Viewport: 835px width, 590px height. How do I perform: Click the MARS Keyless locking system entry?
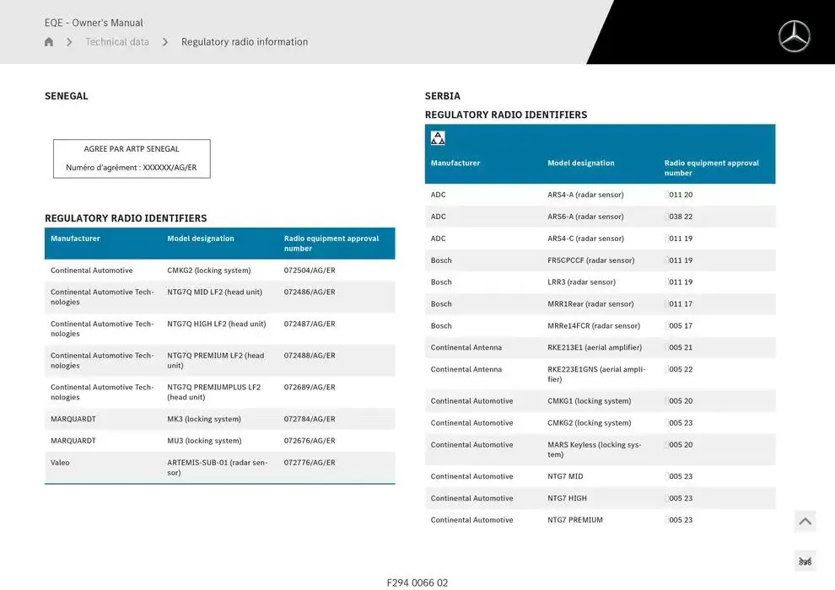click(594, 449)
